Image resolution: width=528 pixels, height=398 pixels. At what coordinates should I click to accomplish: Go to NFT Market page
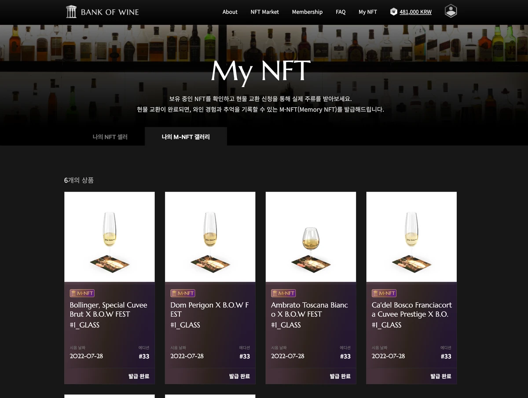click(x=265, y=12)
